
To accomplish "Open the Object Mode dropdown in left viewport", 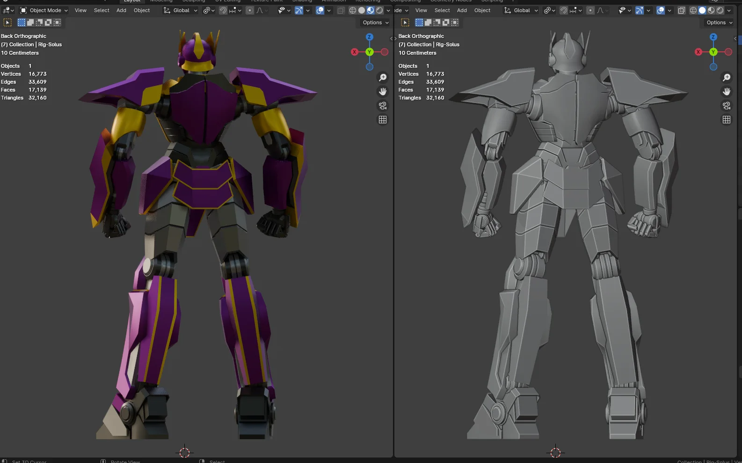I will click(x=44, y=10).
